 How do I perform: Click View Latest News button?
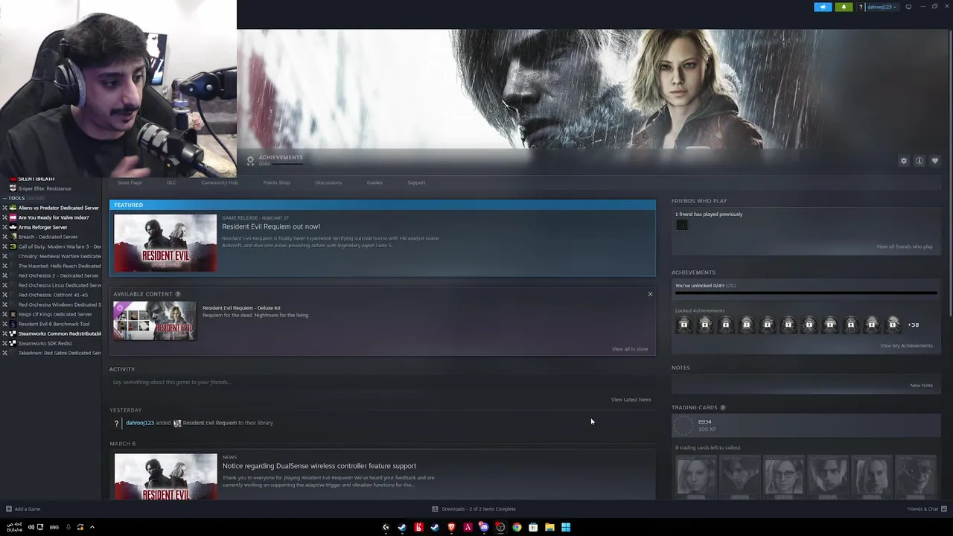(631, 400)
